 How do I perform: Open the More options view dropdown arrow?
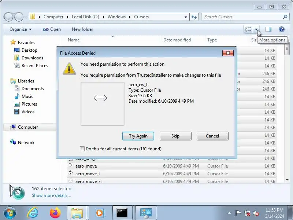point(256,29)
